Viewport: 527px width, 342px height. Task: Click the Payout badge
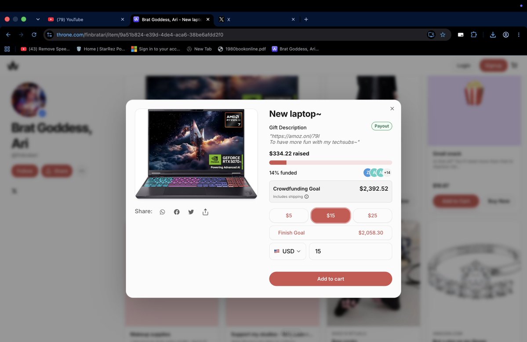pyautogui.click(x=382, y=126)
